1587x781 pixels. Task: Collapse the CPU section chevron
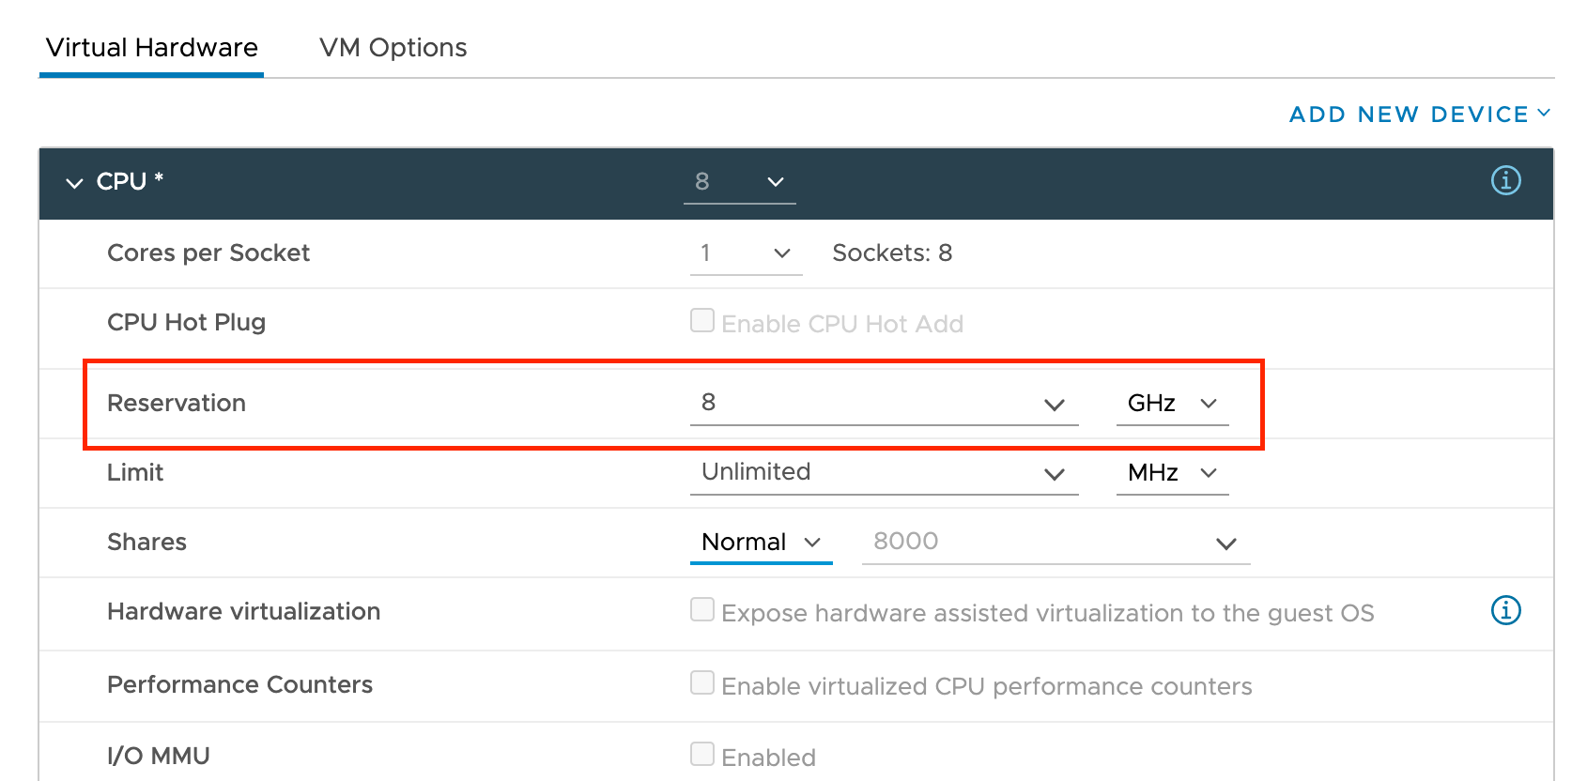pyautogui.click(x=74, y=182)
